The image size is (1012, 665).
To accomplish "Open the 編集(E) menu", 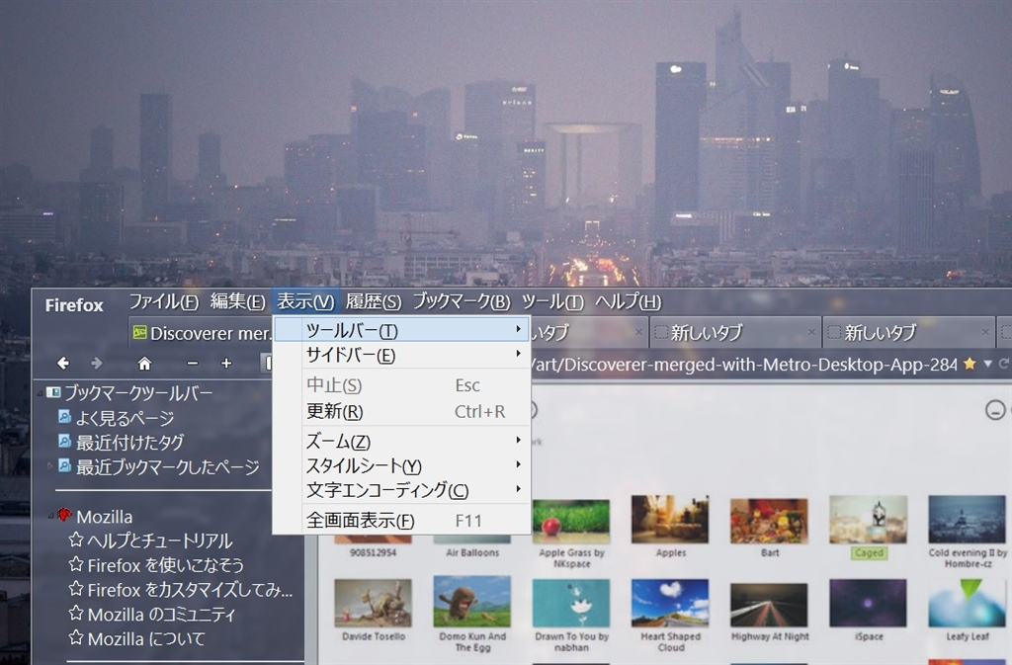I will [237, 301].
